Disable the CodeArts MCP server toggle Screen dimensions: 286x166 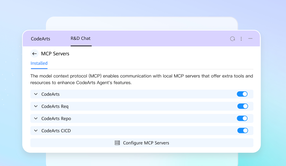(242, 94)
